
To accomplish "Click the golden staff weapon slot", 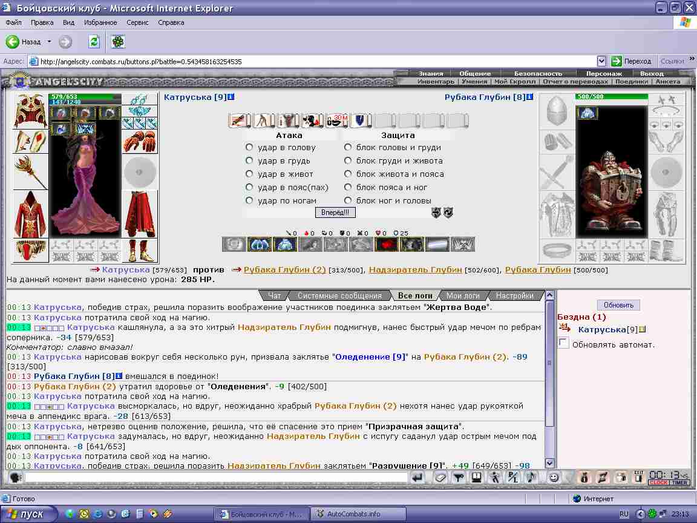I will pos(31,173).
